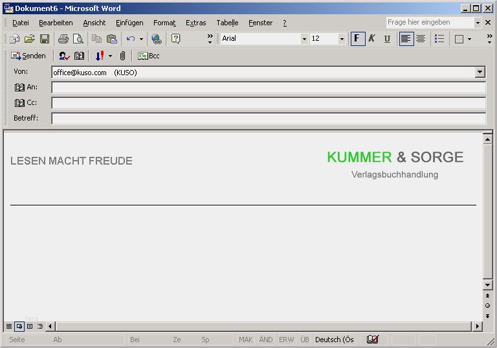Click the next page double-arrow button

[x=487, y=316]
